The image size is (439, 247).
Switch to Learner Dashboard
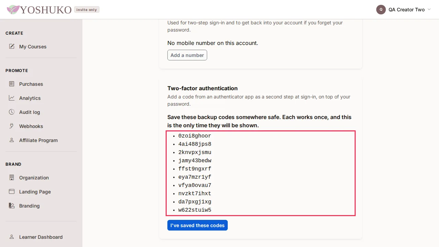tap(41, 237)
